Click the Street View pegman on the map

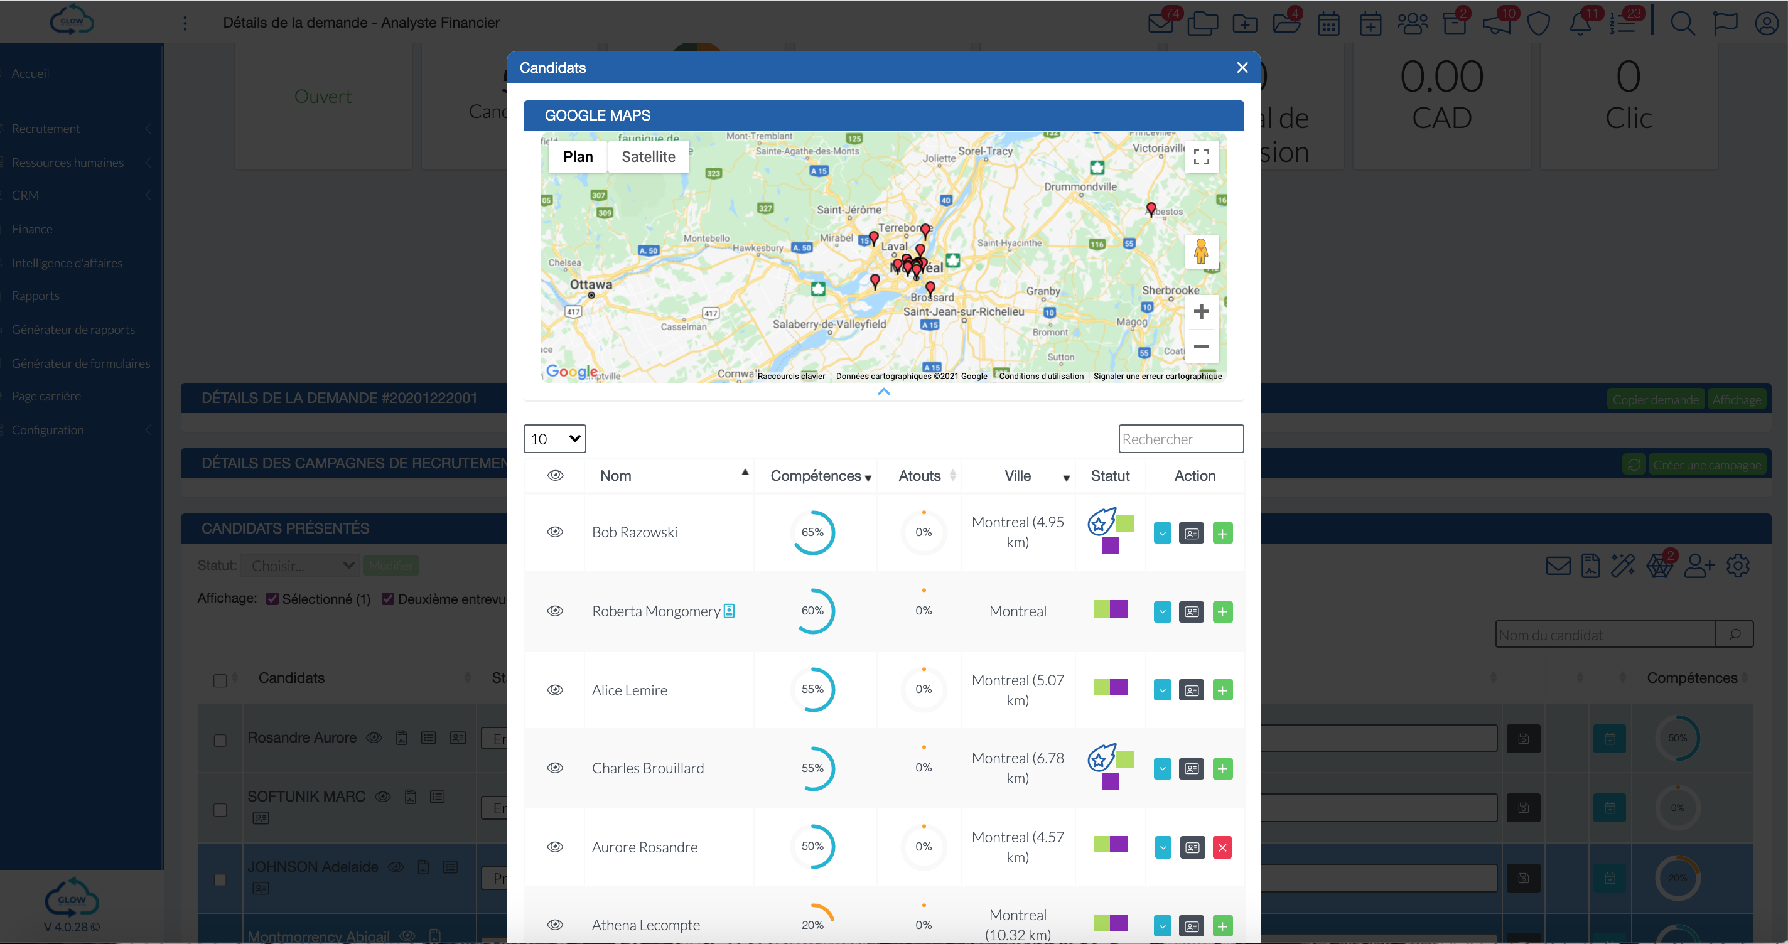pos(1202,251)
